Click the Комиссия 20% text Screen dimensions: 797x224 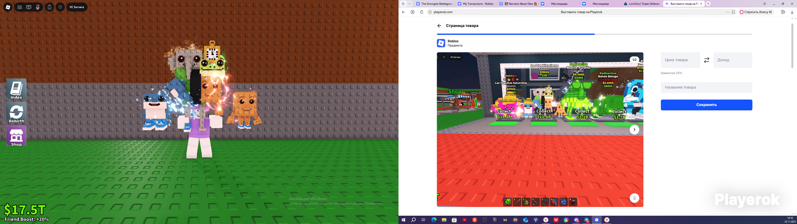pos(671,73)
